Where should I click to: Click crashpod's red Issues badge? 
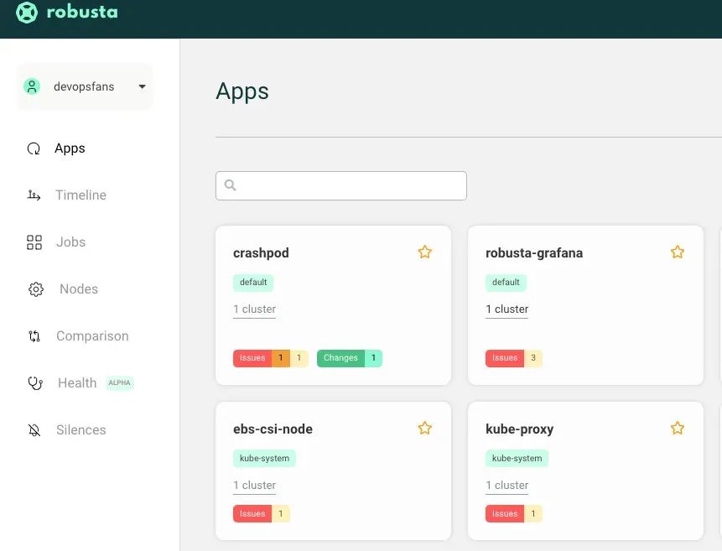[x=252, y=358]
